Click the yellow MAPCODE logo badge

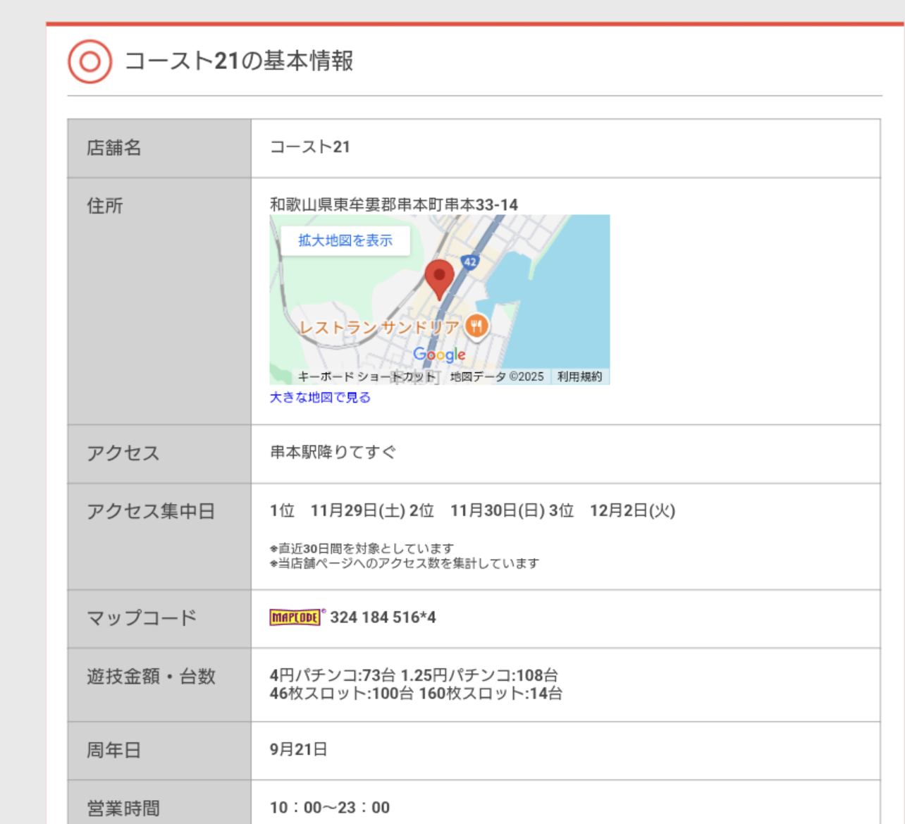[295, 617]
